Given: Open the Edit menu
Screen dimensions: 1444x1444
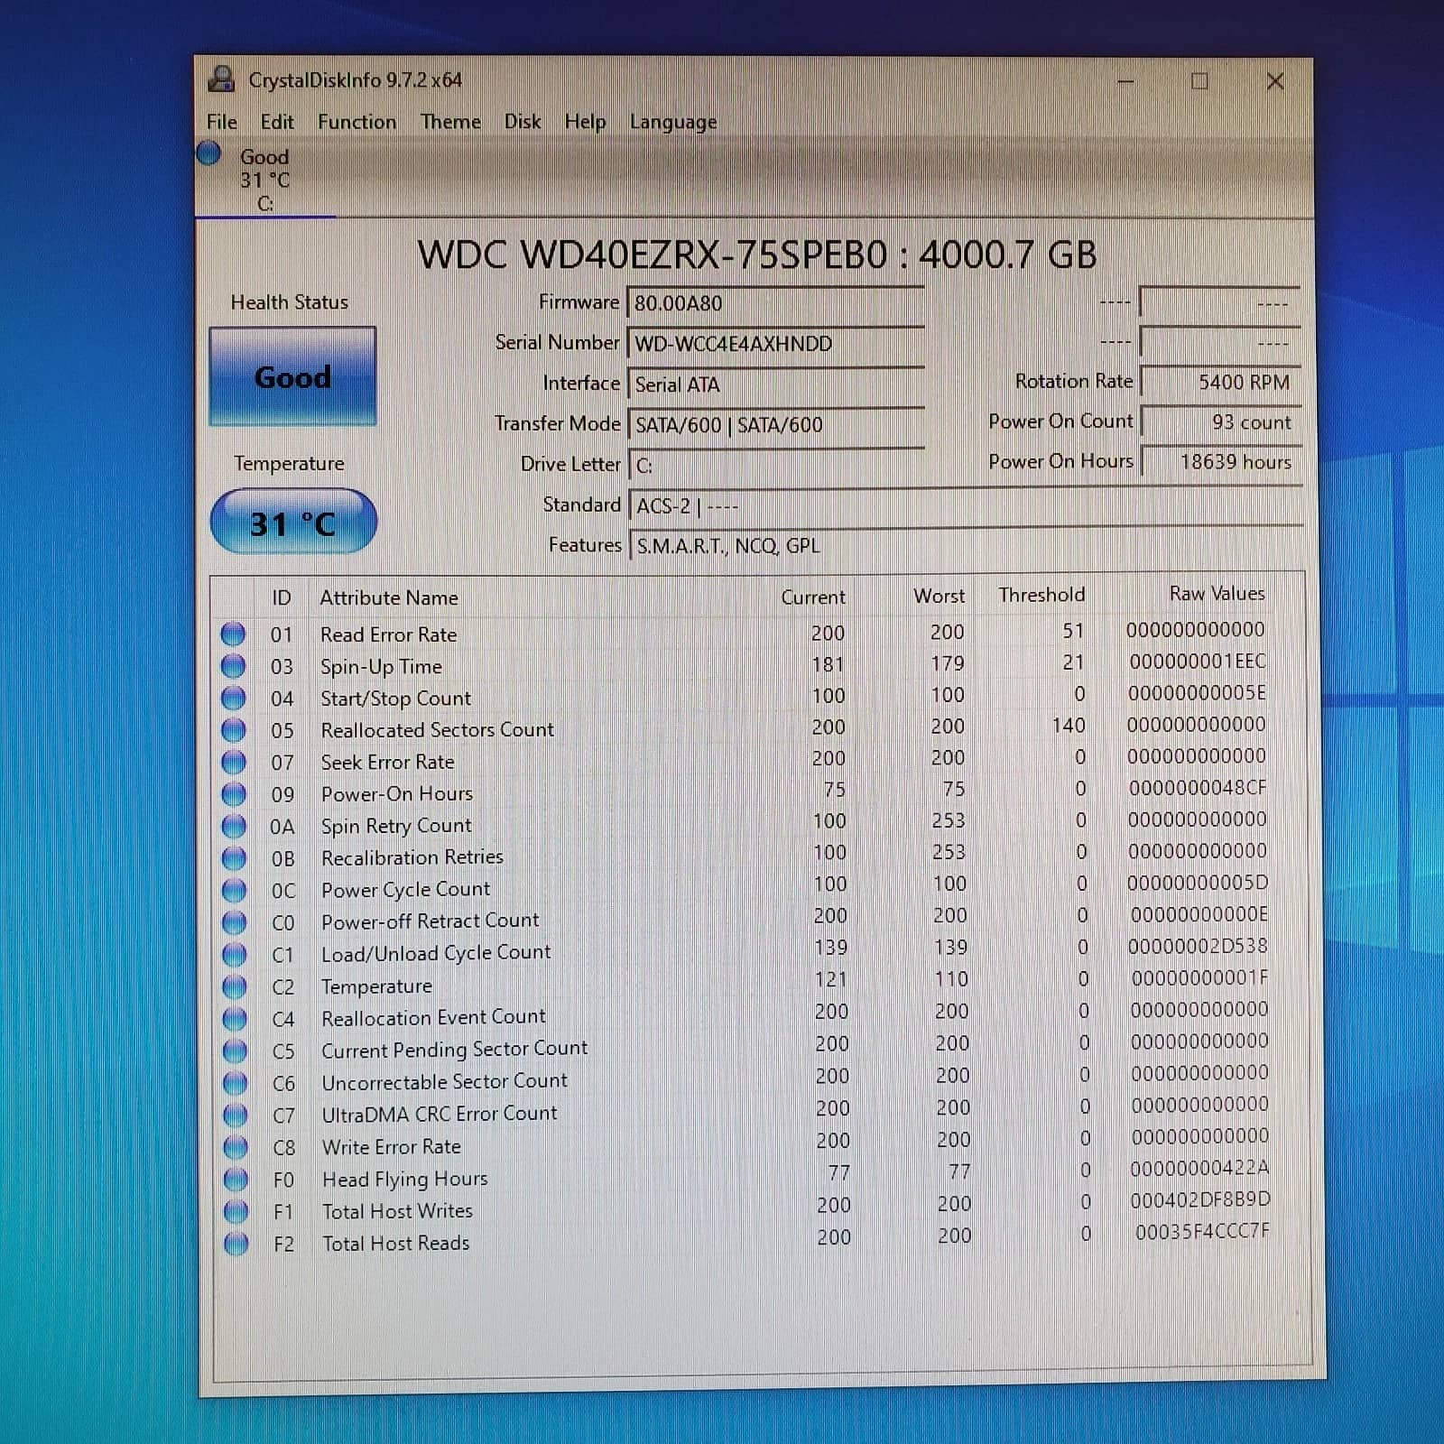Looking at the screenshot, I should pyautogui.click(x=277, y=122).
